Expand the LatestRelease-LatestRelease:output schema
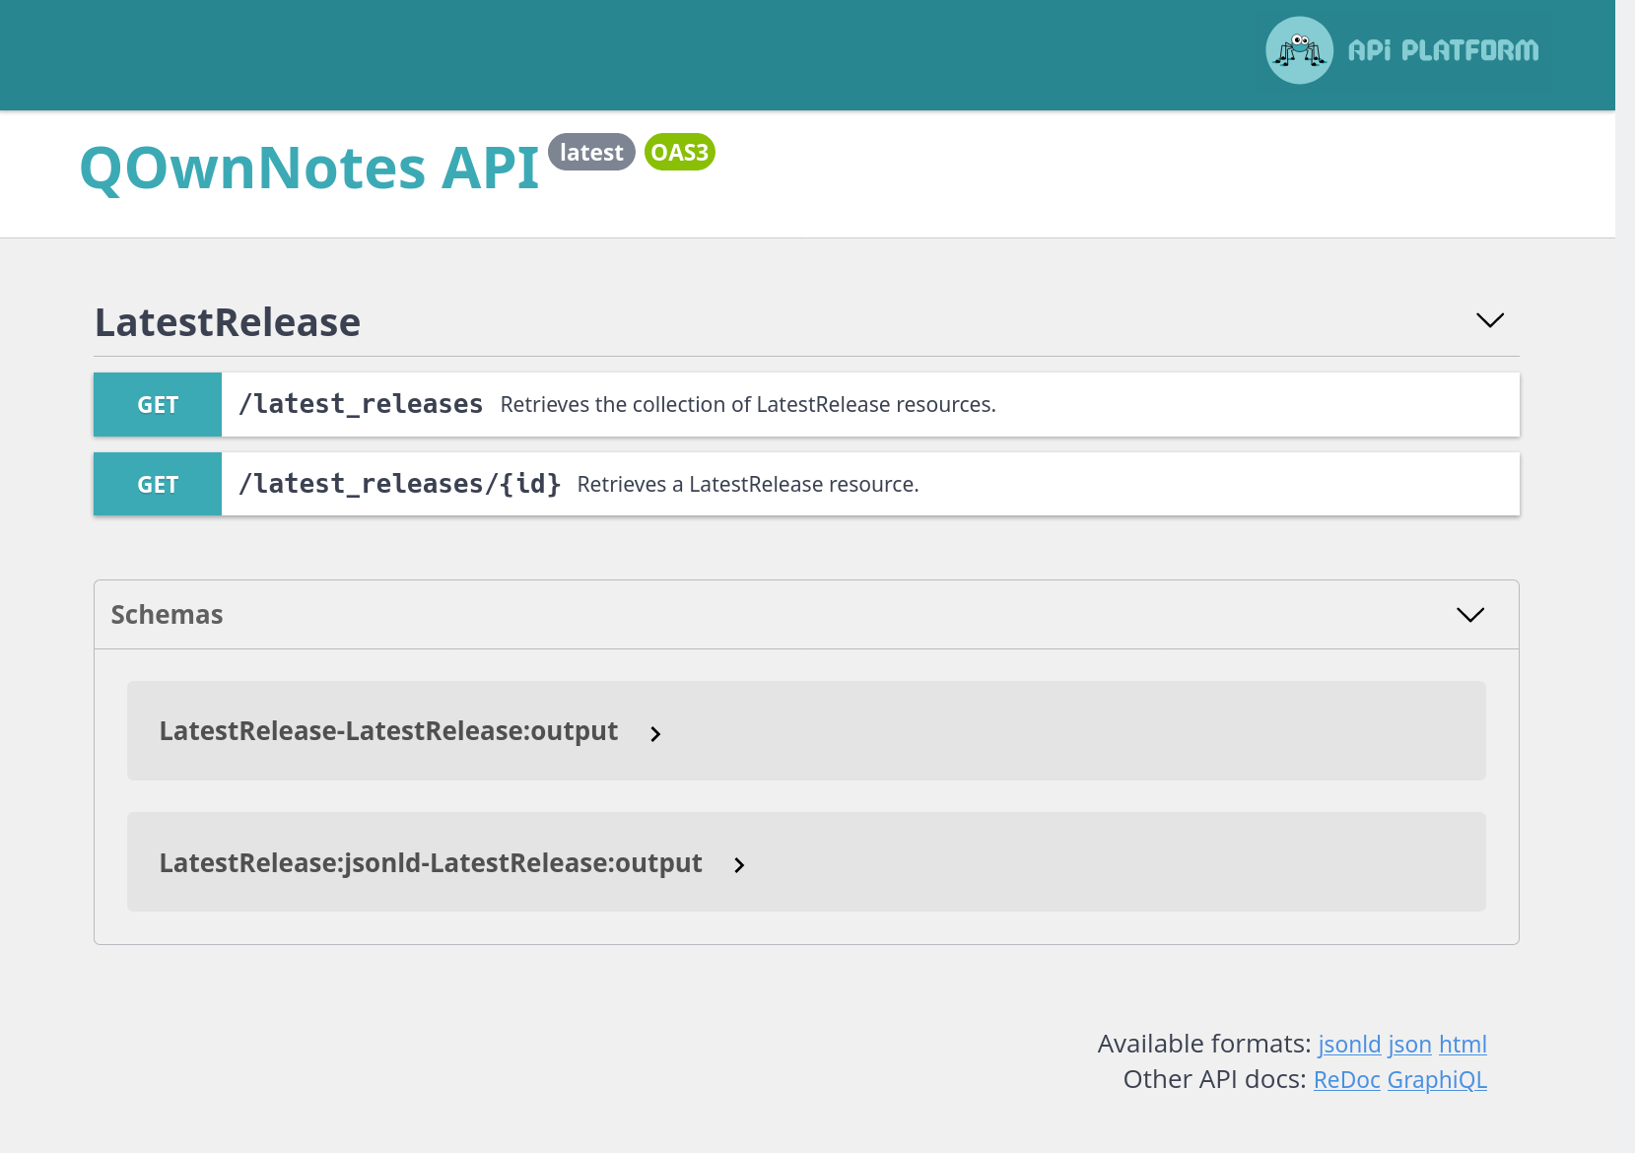Viewport: 1635px width, 1153px height. [x=388, y=730]
